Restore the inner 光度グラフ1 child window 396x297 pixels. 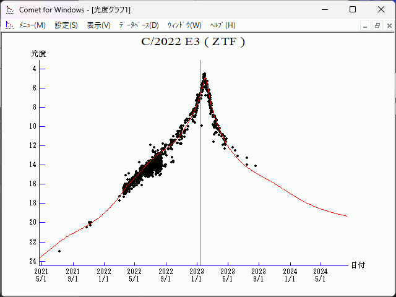tap(377, 26)
